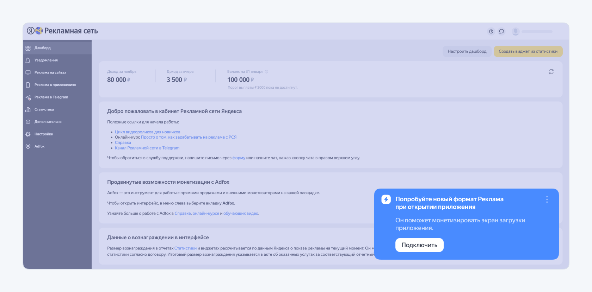Click the Настроить дашборд button
The image size is (592, 292).
click(x=467, y=51)
